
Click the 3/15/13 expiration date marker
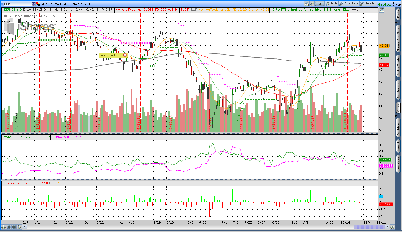click(x=99, y=122)
